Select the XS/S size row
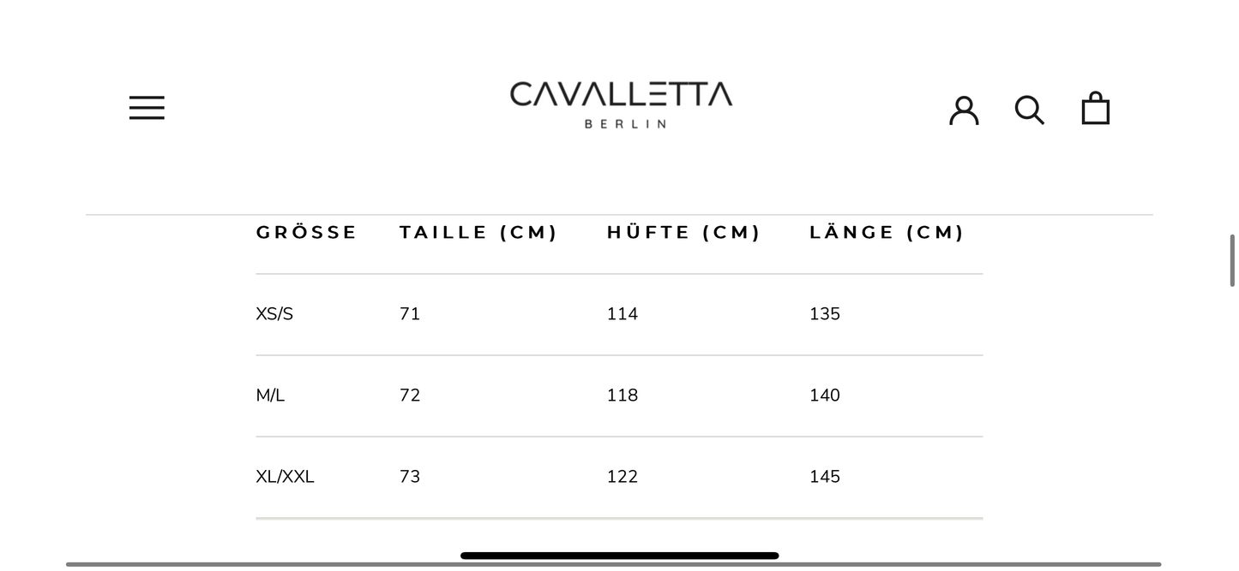Viewport: 1239px width, 571px height. [274, 313]
